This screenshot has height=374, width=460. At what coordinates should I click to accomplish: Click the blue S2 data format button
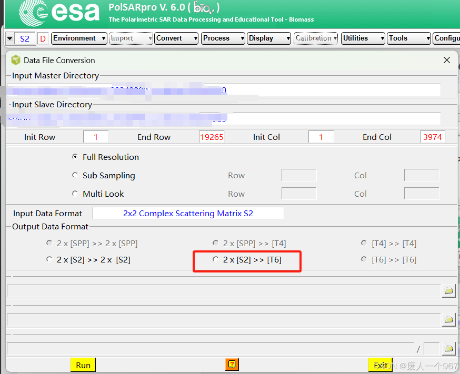point(25,38)
